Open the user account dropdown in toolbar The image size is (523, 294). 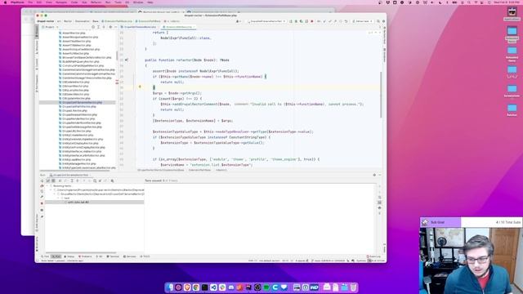click(239, 21)
